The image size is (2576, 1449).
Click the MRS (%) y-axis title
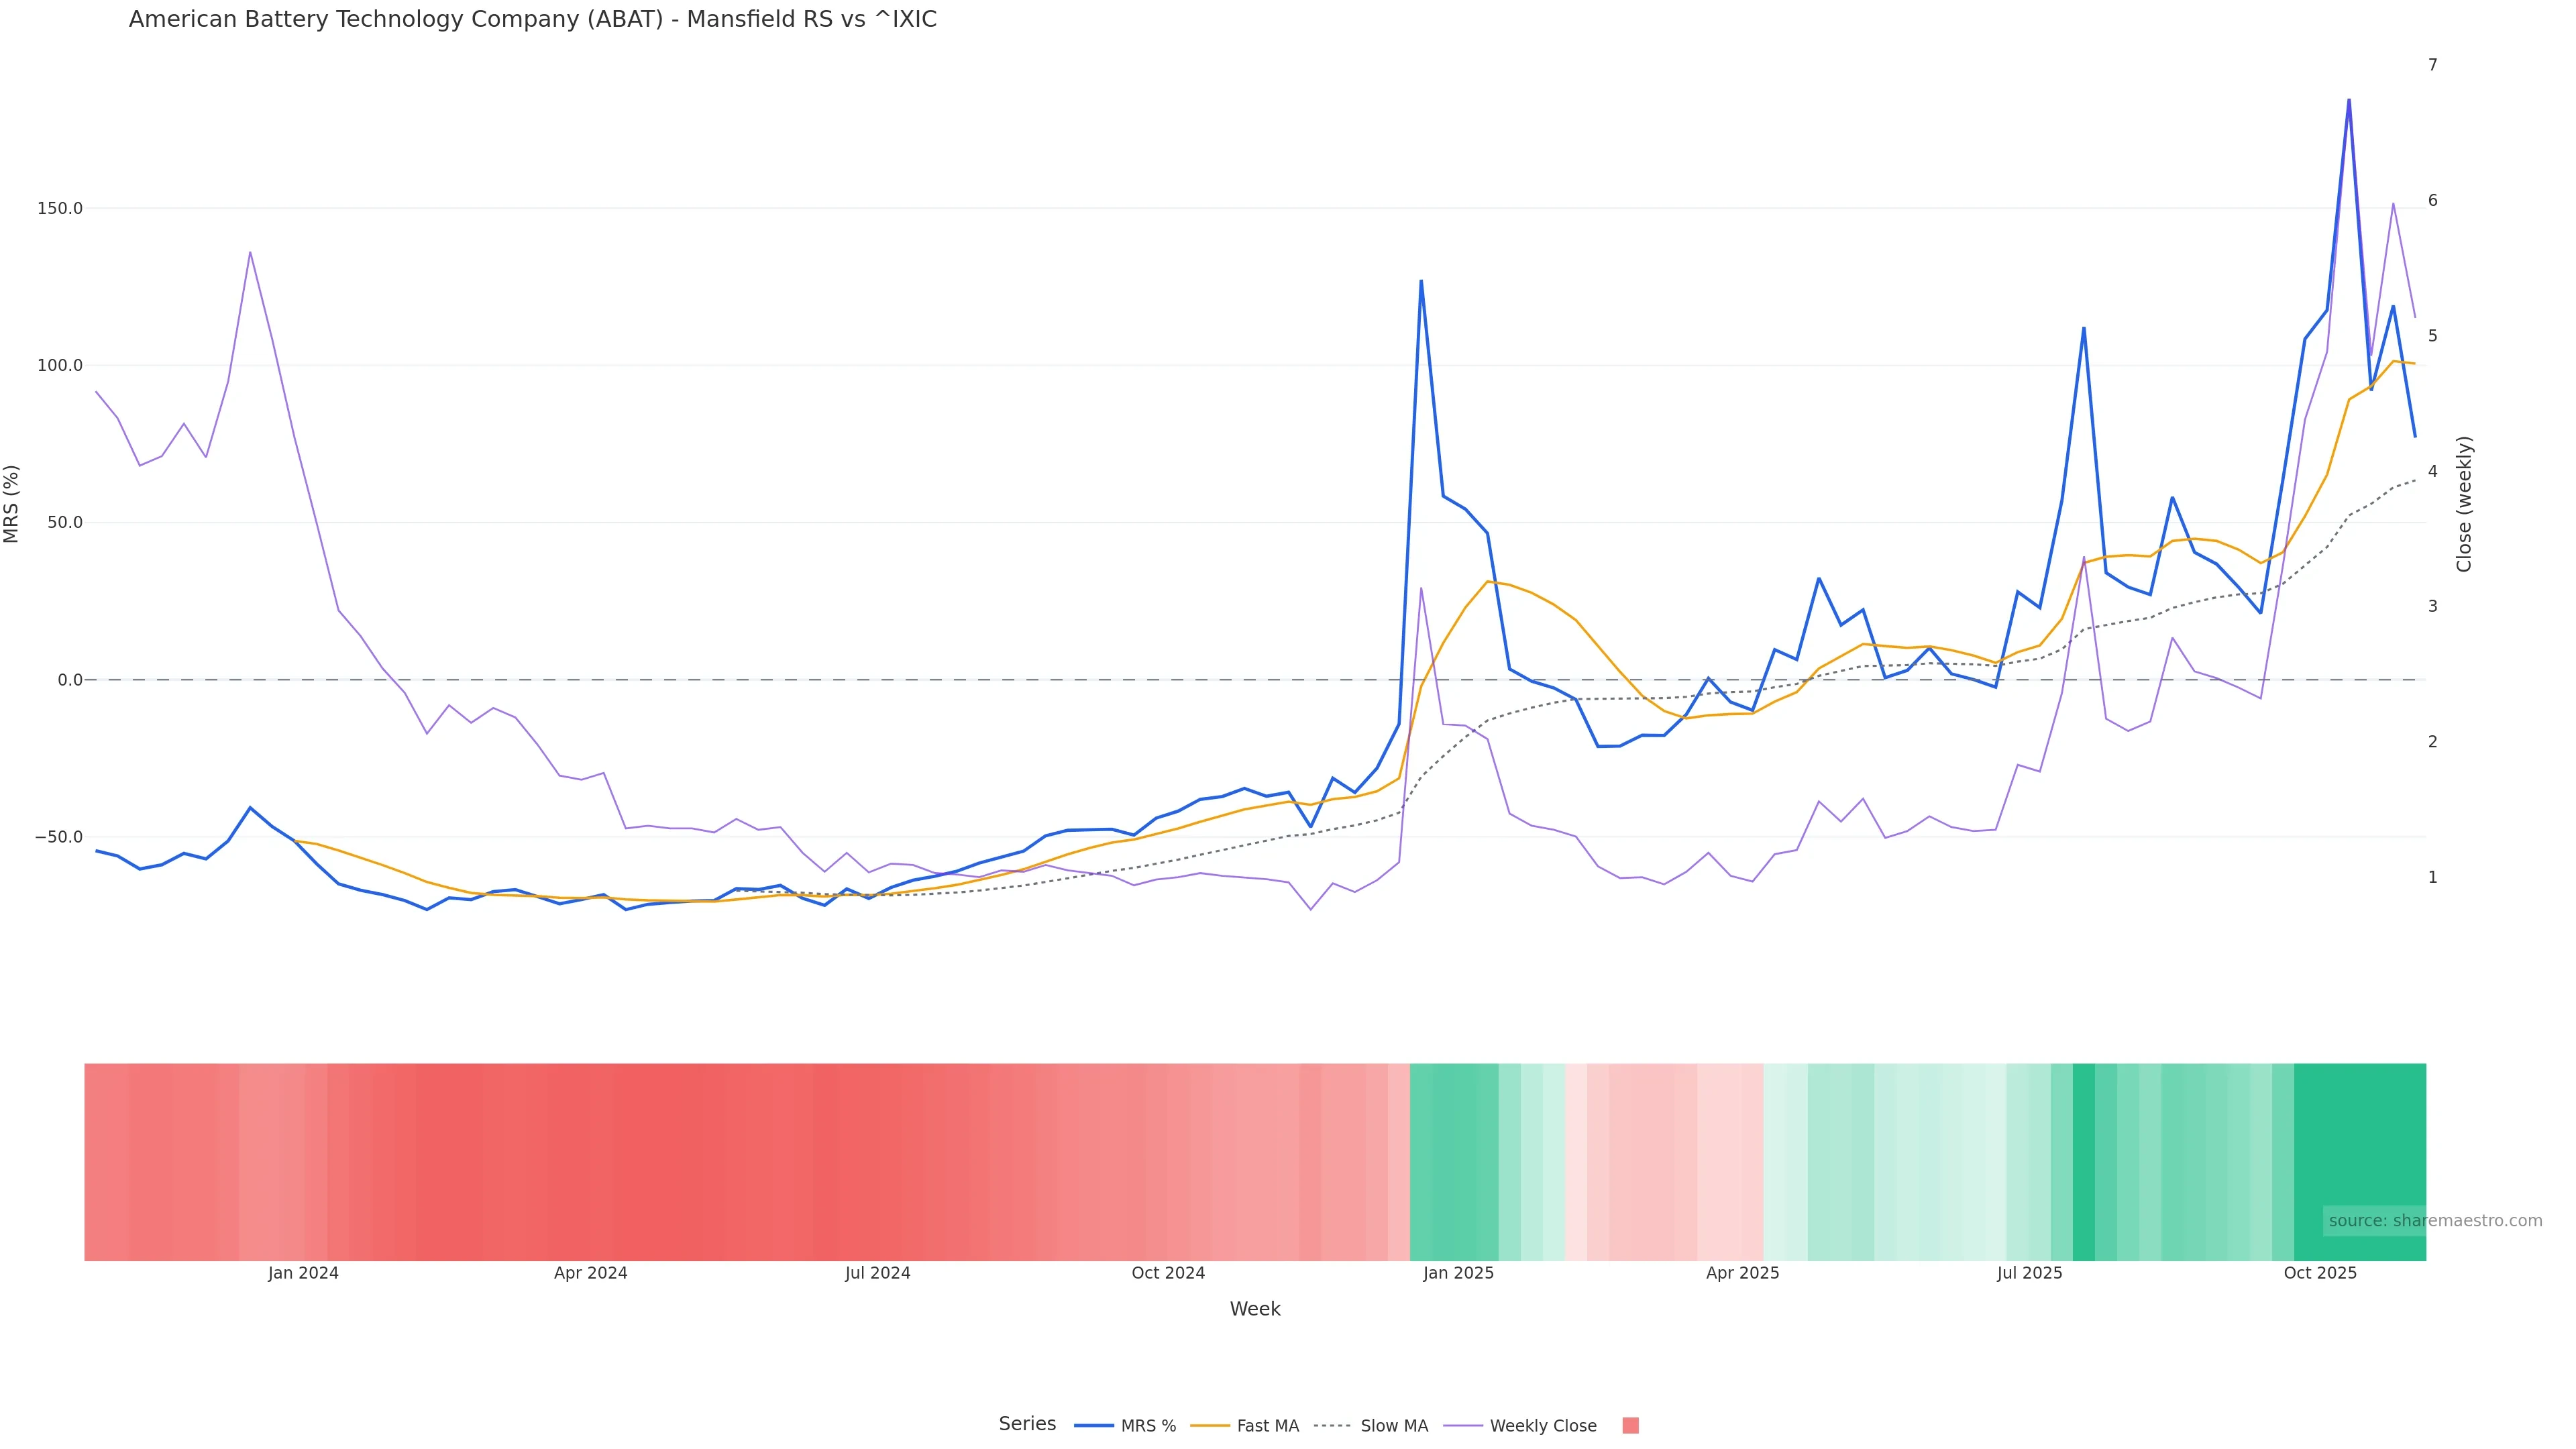(x=12, y=504)
